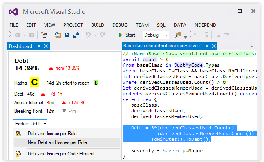
Task: Open the PROJECT menu
Action: (x=73, y=25)
